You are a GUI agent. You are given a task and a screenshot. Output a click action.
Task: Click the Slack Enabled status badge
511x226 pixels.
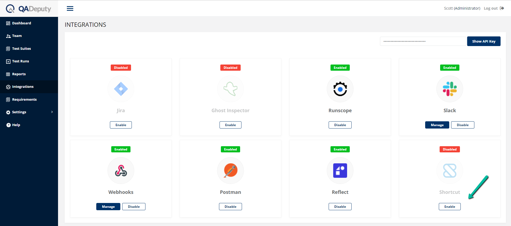point(450,68)
